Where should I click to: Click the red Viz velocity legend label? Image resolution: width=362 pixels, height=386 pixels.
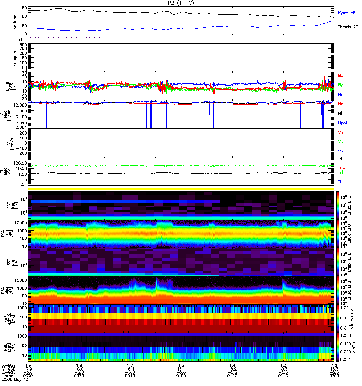340,132
